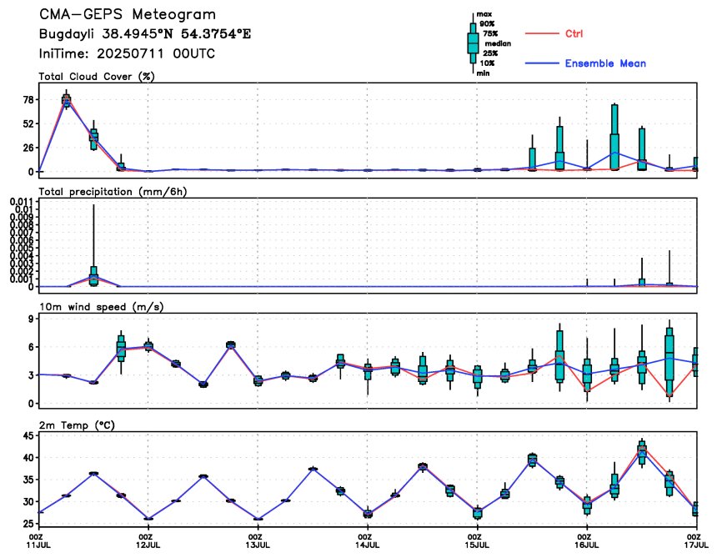Click the IniTime 20250711 00UTC text
The height and width of the screenshot is (558, 717).
127,53
